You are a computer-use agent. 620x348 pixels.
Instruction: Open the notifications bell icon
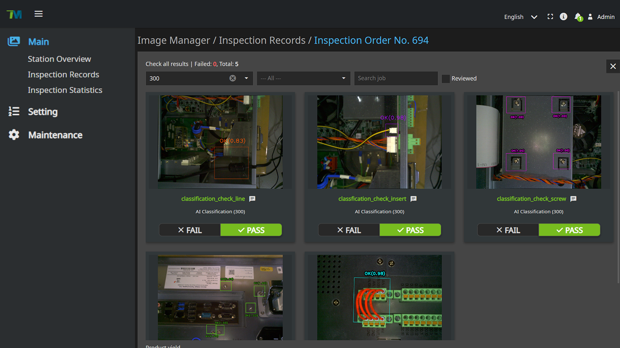(x=578, y=17)
